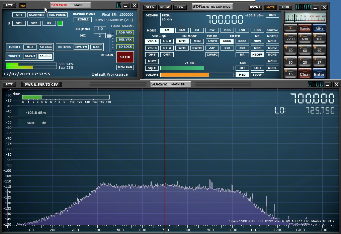Toggle AM mode
The image size is (341, 234).
click(x=167, y=30)
